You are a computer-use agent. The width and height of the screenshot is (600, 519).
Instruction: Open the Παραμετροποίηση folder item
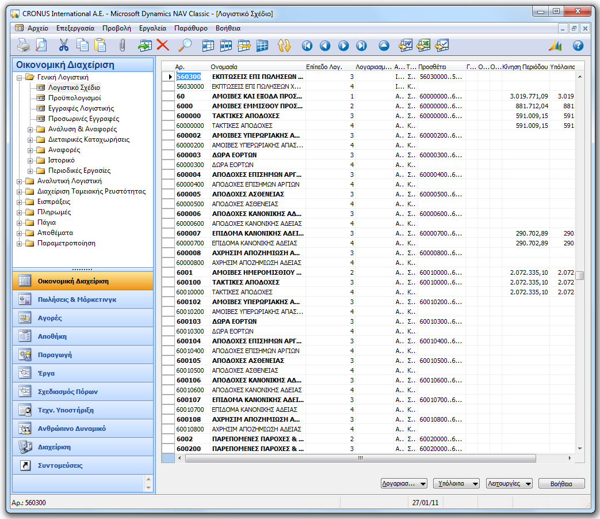[x=66, y=243]
